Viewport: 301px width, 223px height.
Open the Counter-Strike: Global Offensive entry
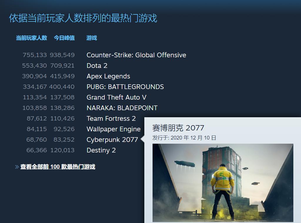point(136,55)
